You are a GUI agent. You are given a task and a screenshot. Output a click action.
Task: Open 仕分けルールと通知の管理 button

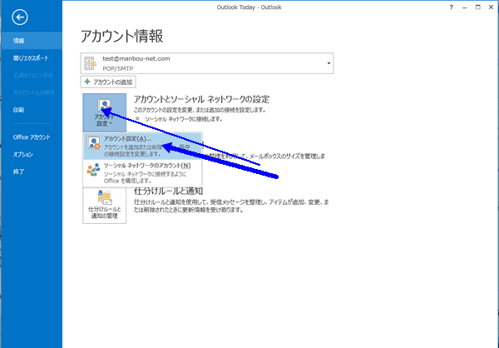click(x=105, y=206)
